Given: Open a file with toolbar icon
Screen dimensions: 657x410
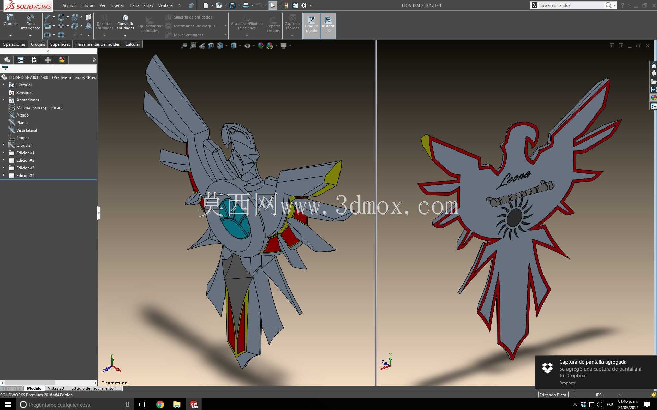Looking at the screenshot, I should pos(219,5).
